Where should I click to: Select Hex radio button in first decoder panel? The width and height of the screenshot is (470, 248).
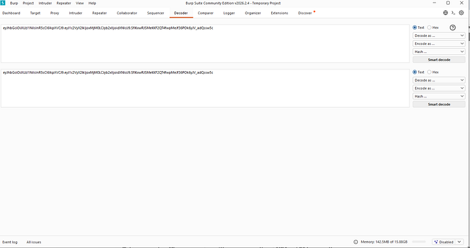[x=429, y=27]
